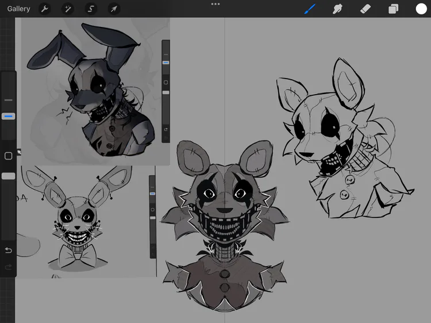Adjust brush size slider handle in sidebar
Screen dimensions: 431x323
click(8, 116)
